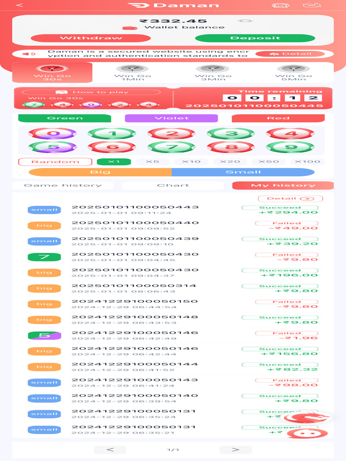346x461 pixels.
Task: Open the red chat bubble floating icon
Action: (x=307, y=433)
